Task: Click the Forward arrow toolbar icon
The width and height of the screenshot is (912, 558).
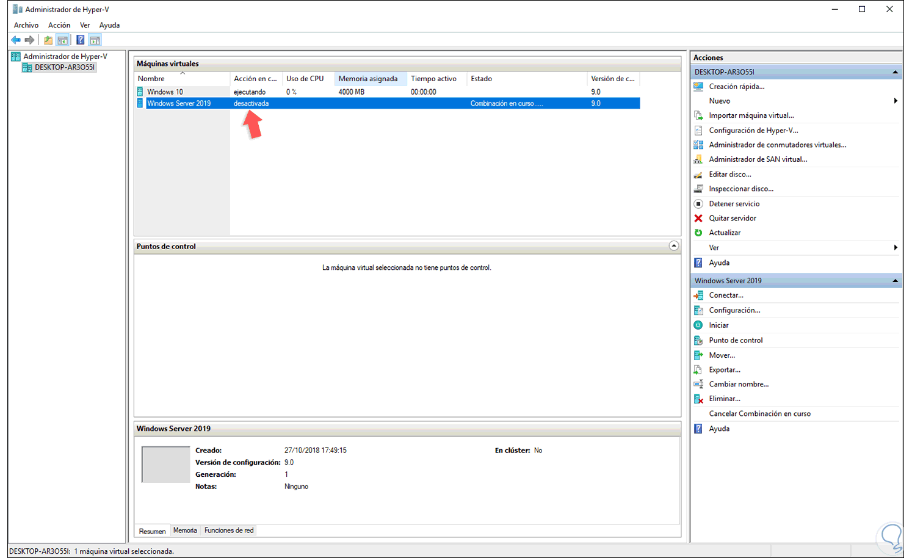Action: coord(29,40)
